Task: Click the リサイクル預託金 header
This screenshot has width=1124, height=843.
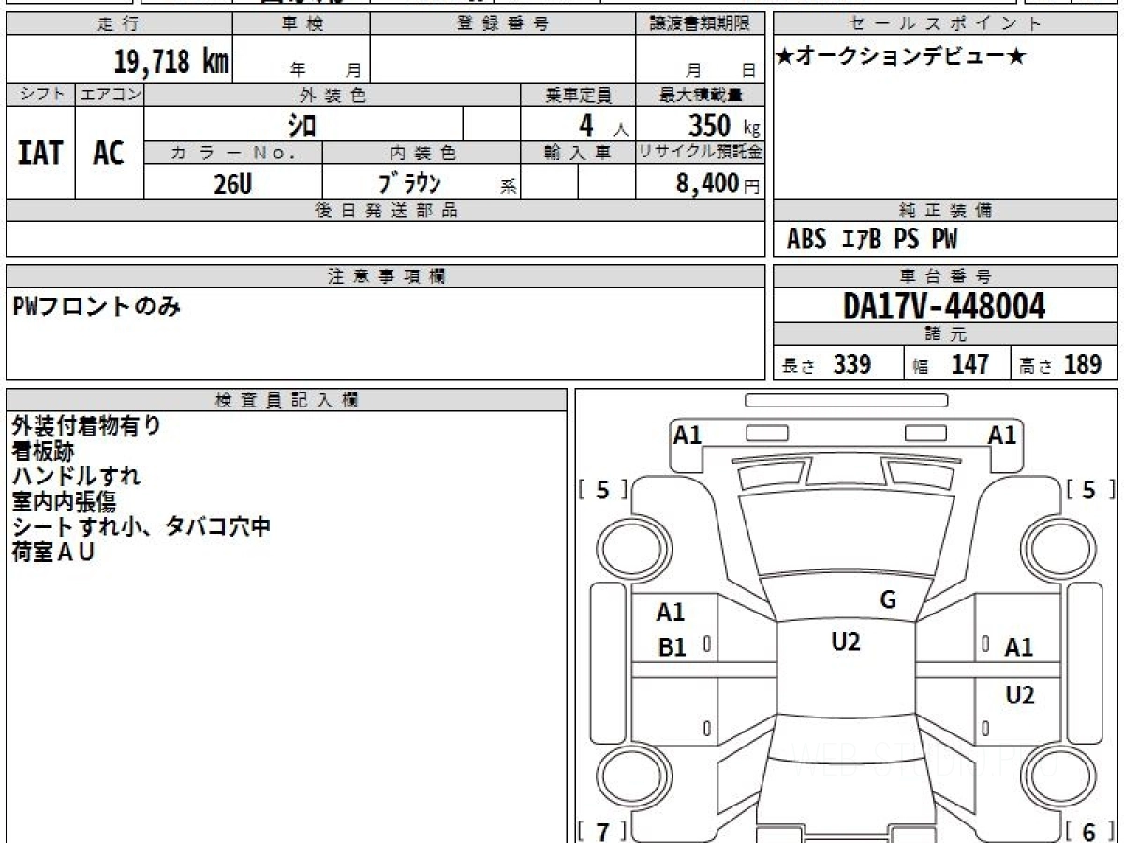Action: point(701,153)
